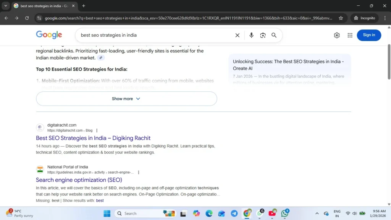Click the AI overview source link icon
Image resolution: width=391 pixels, height=220 pixels.
pos(100,58)
